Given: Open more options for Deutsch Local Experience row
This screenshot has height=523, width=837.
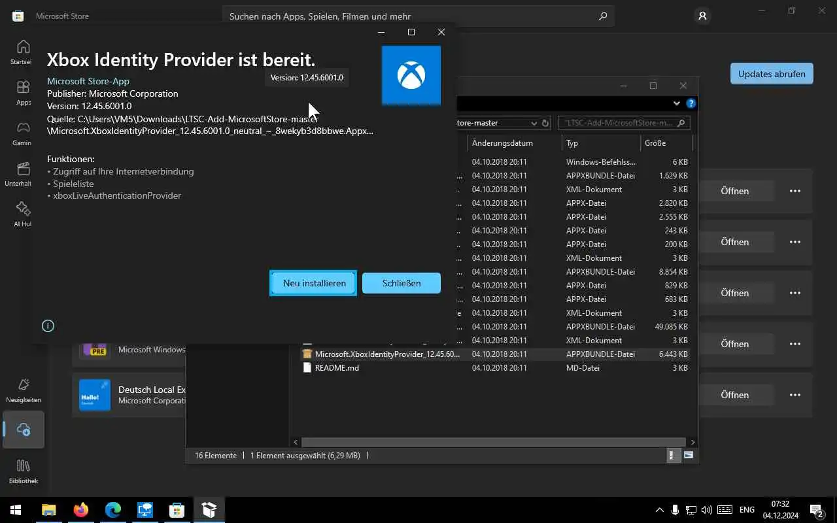Looking at the screenshot, I should pos(795,395).
